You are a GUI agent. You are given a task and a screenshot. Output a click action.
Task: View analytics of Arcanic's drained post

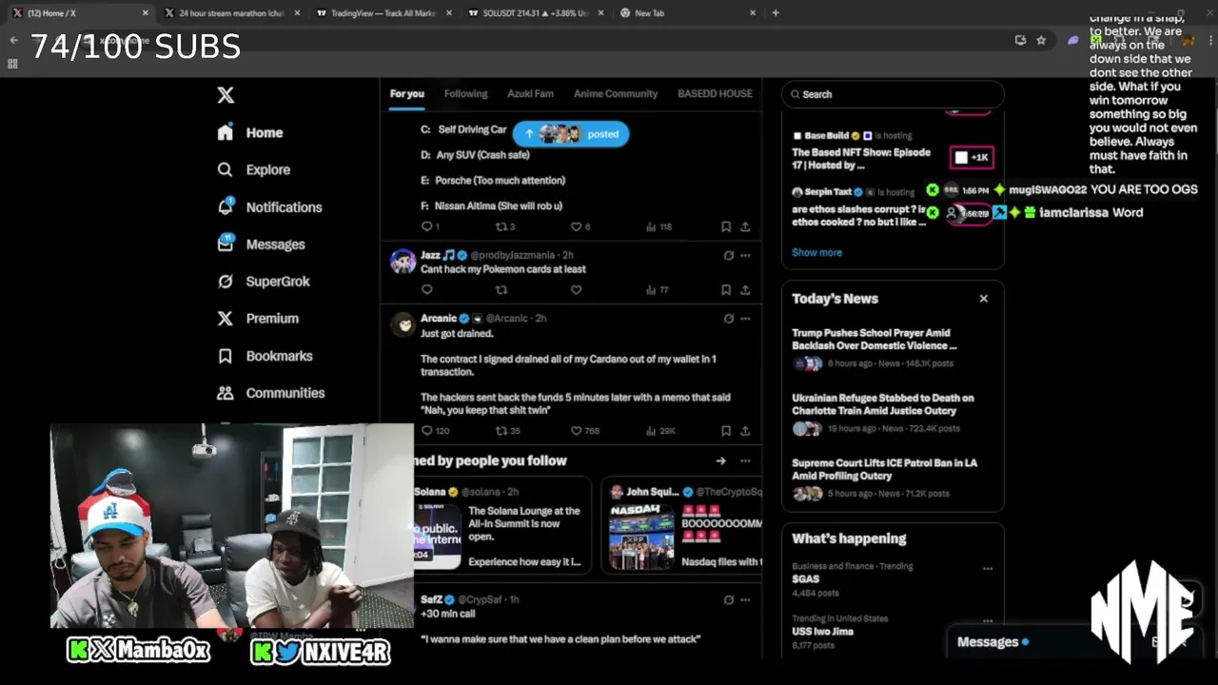click(660, 431)
